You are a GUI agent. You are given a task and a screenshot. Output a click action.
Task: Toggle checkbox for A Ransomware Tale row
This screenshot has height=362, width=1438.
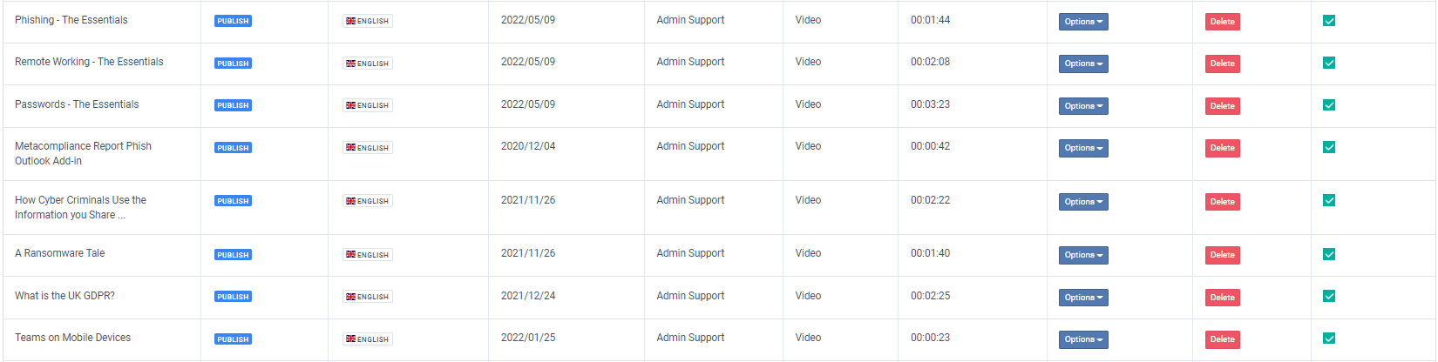[x=1329, y=254]
